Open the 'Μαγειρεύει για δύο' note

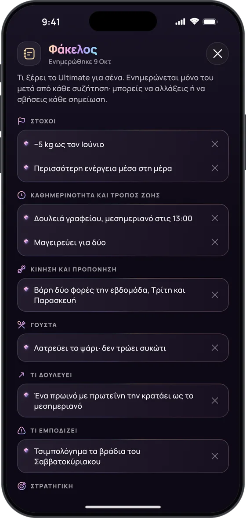click(70, 242)
